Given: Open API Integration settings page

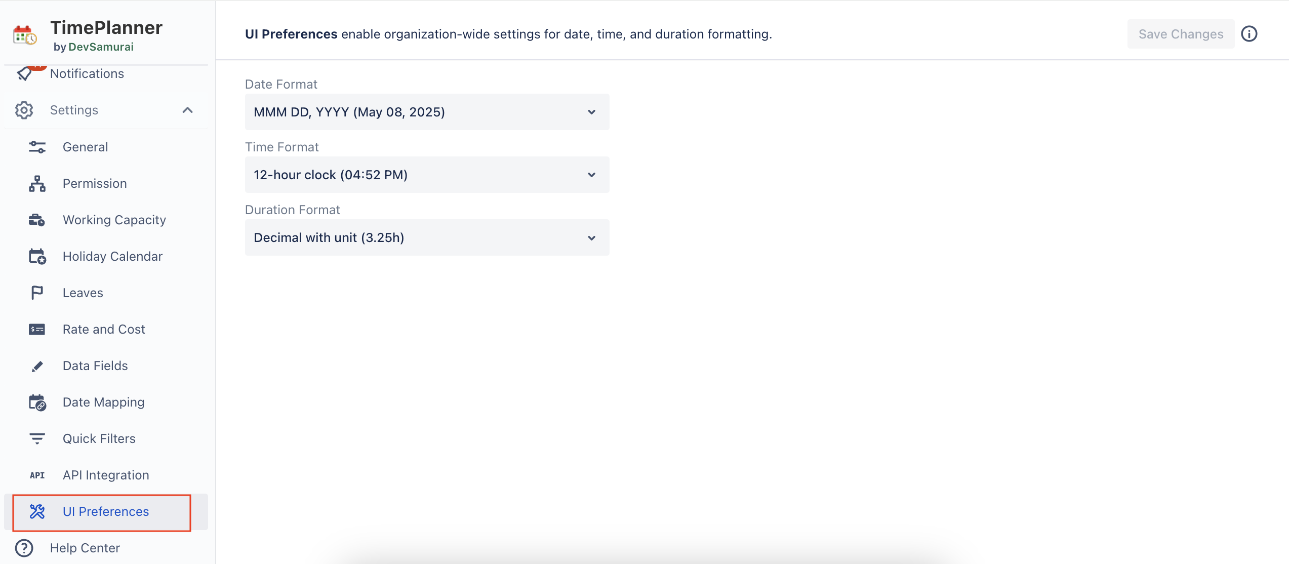Looking at the screenshot, I should pyautogui.click(x=106, y=475).
